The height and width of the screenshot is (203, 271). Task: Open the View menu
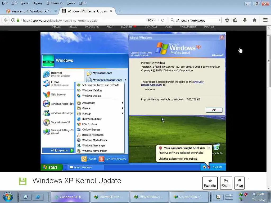(x=25, y=3)
